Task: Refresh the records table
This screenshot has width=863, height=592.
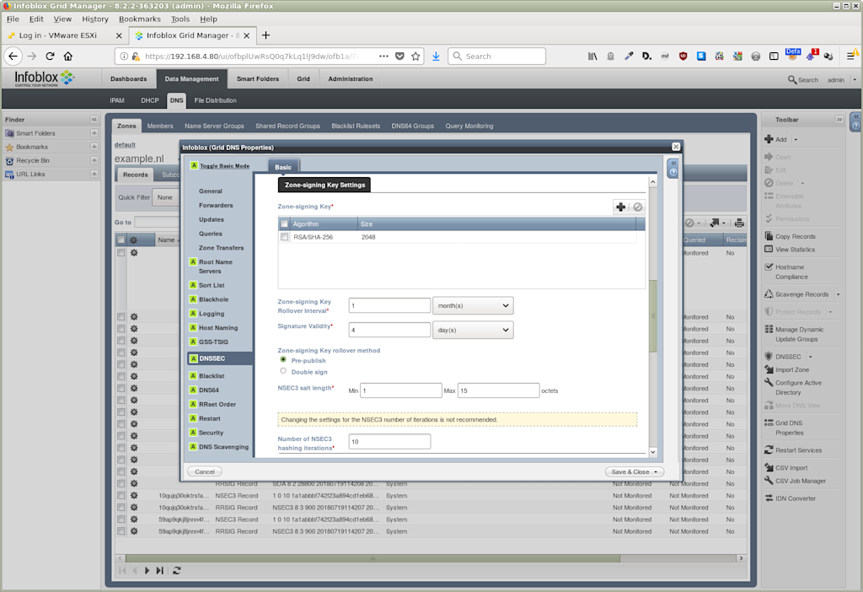Action: coord(177,571)
